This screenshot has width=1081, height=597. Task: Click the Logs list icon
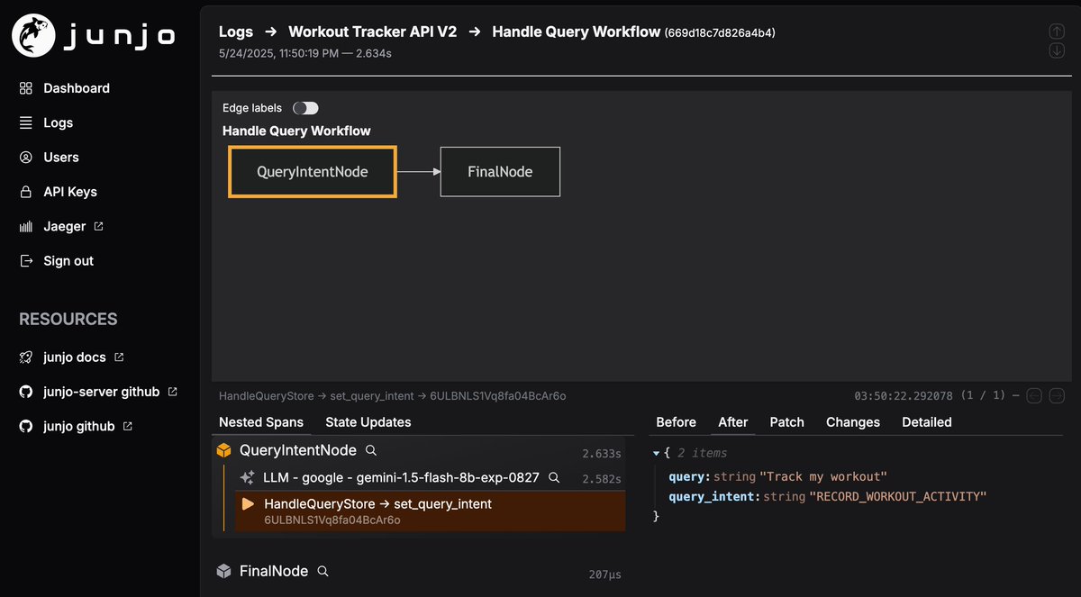click(26, 122)
